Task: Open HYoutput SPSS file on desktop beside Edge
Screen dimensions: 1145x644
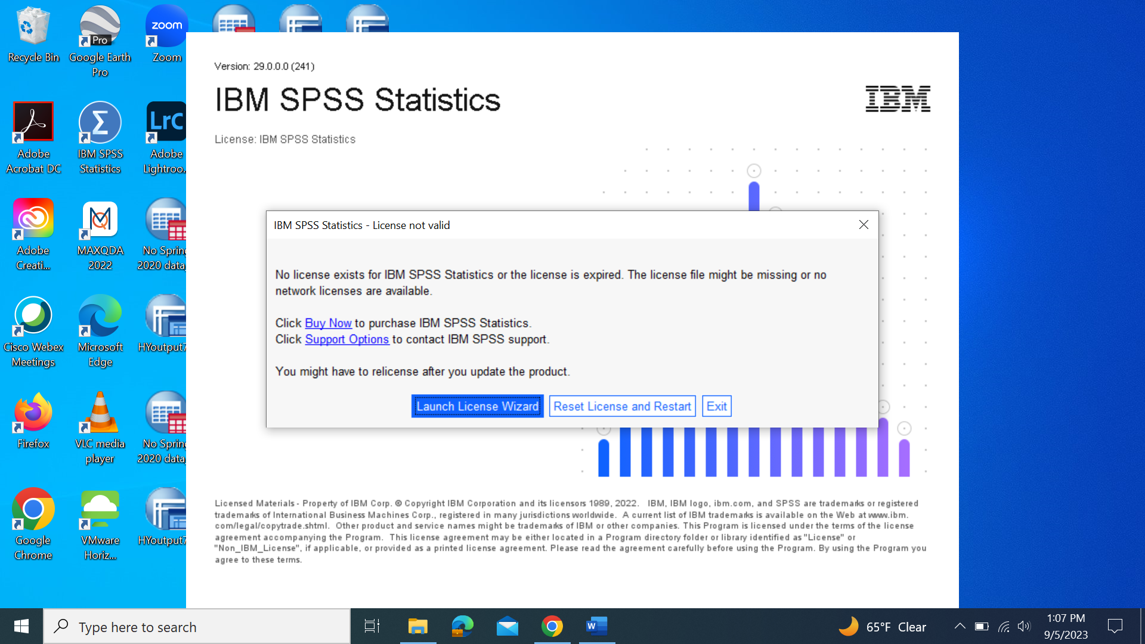Action: [164, 324]
